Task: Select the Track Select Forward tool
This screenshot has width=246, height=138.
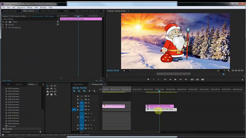Action: (x=51, y=86)
